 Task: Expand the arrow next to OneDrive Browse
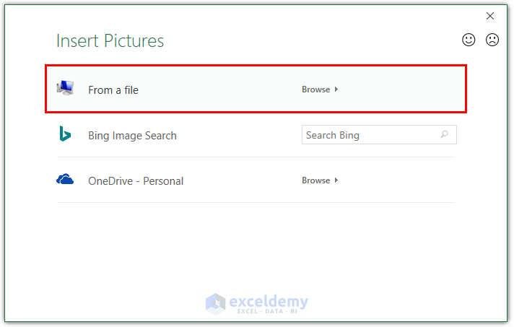(x=336, y=180)
